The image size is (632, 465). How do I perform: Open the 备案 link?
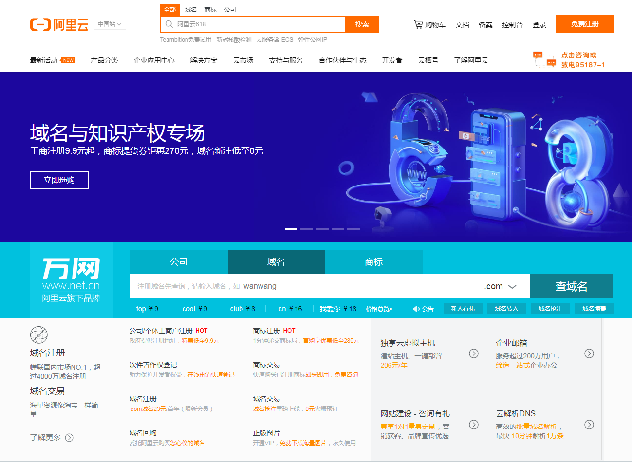(485, 25)
